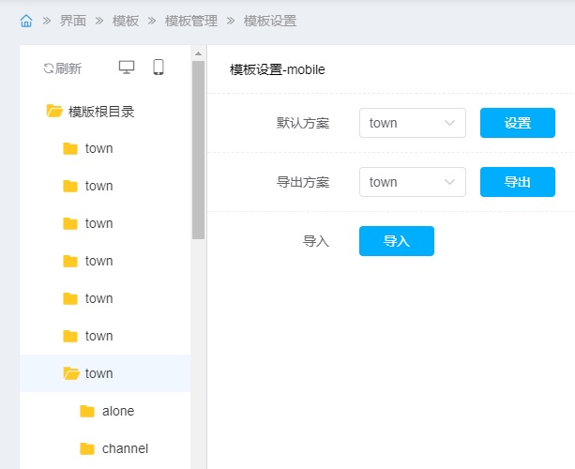Collapse the 模版根目录 tree node

pos(100,112)
